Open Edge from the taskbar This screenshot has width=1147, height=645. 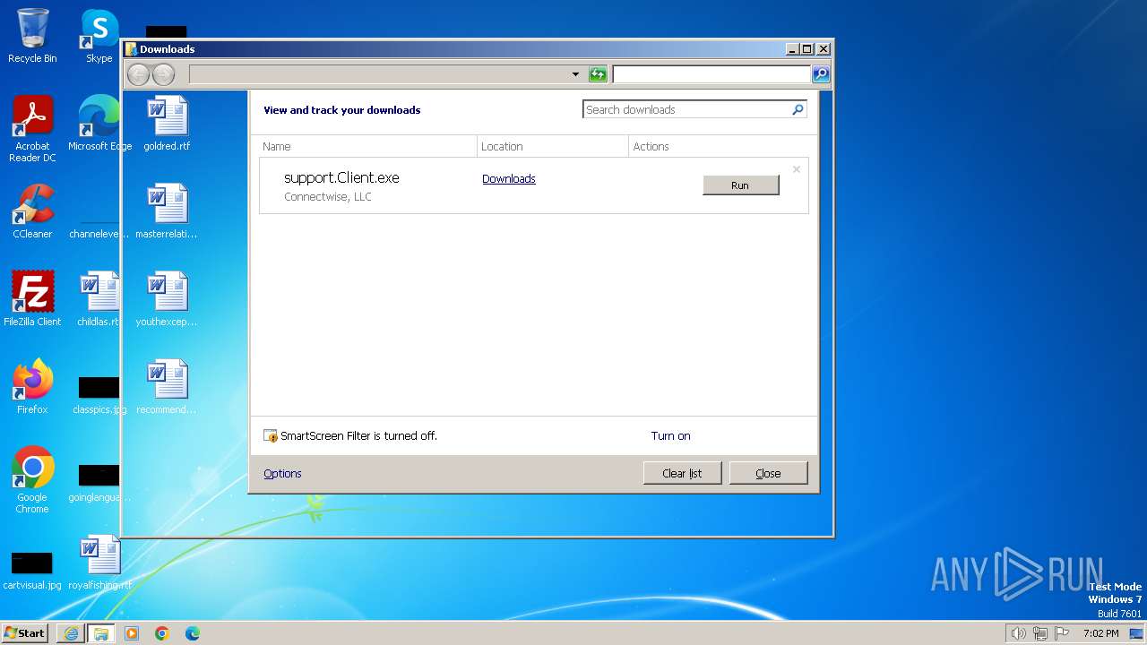(x=193, y=633)
